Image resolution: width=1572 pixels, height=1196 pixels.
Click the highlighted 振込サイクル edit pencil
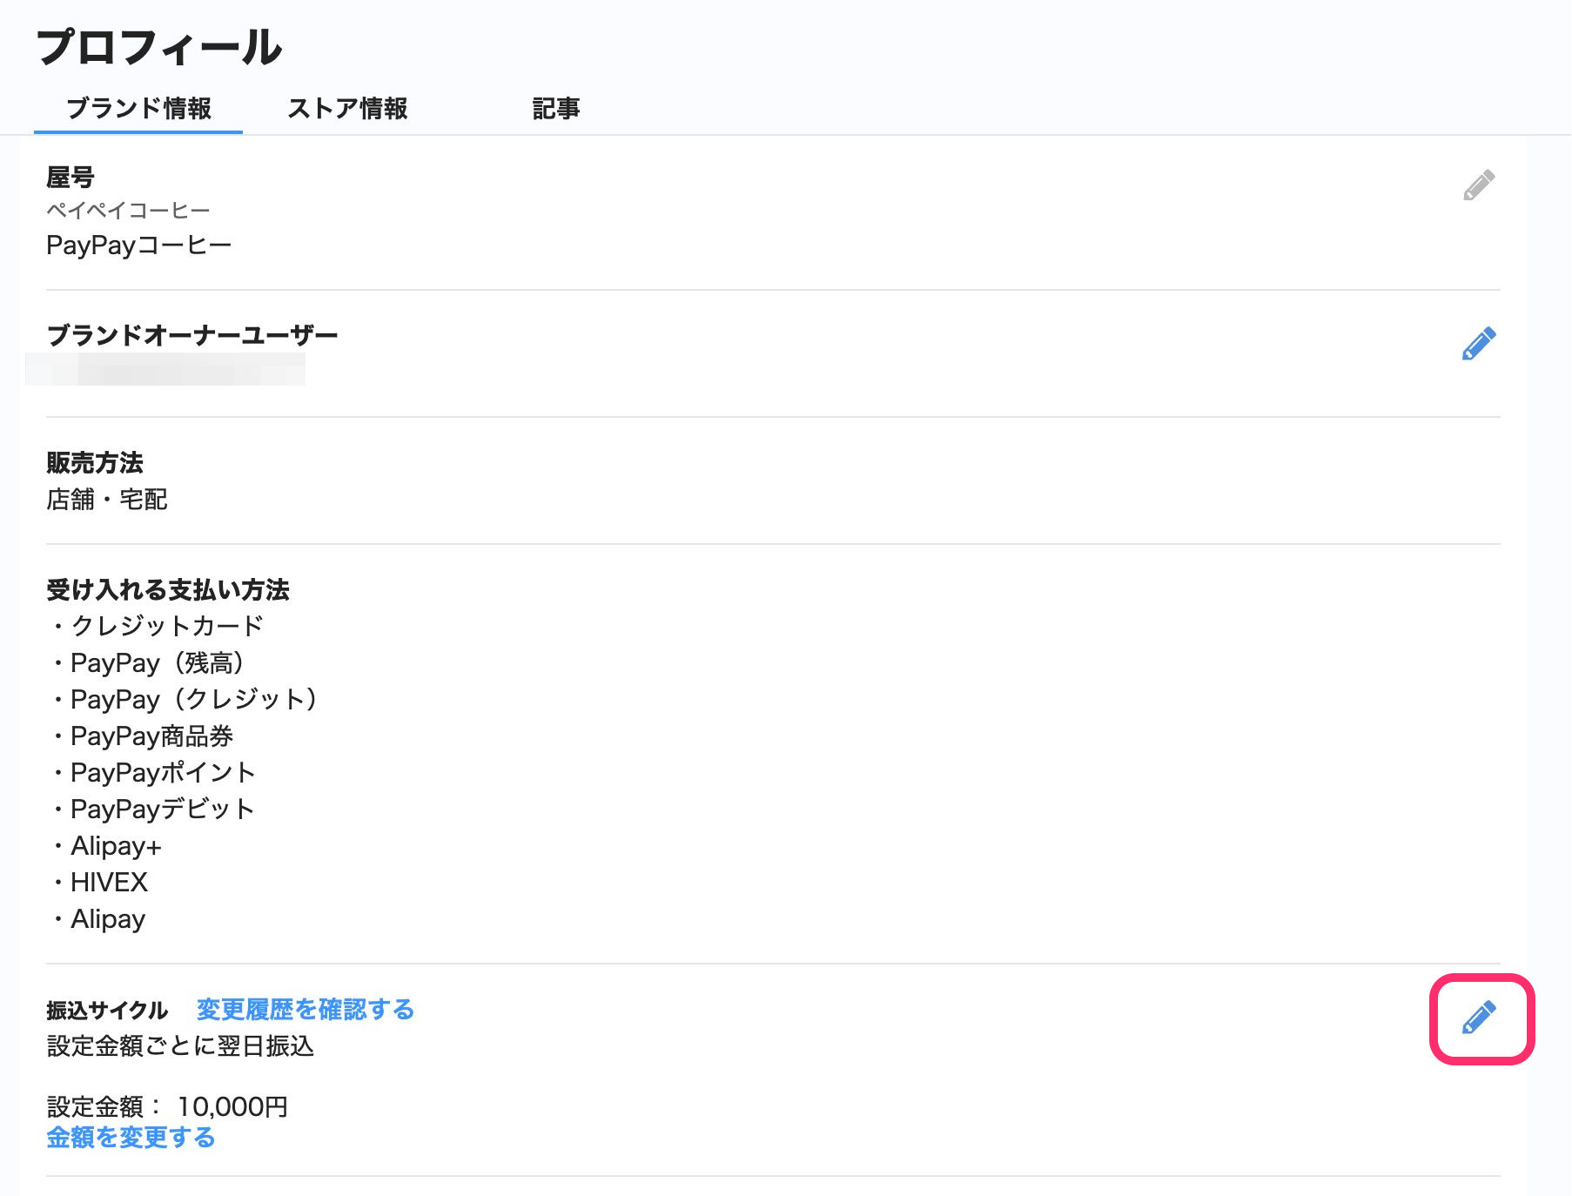point(1479,1018)
